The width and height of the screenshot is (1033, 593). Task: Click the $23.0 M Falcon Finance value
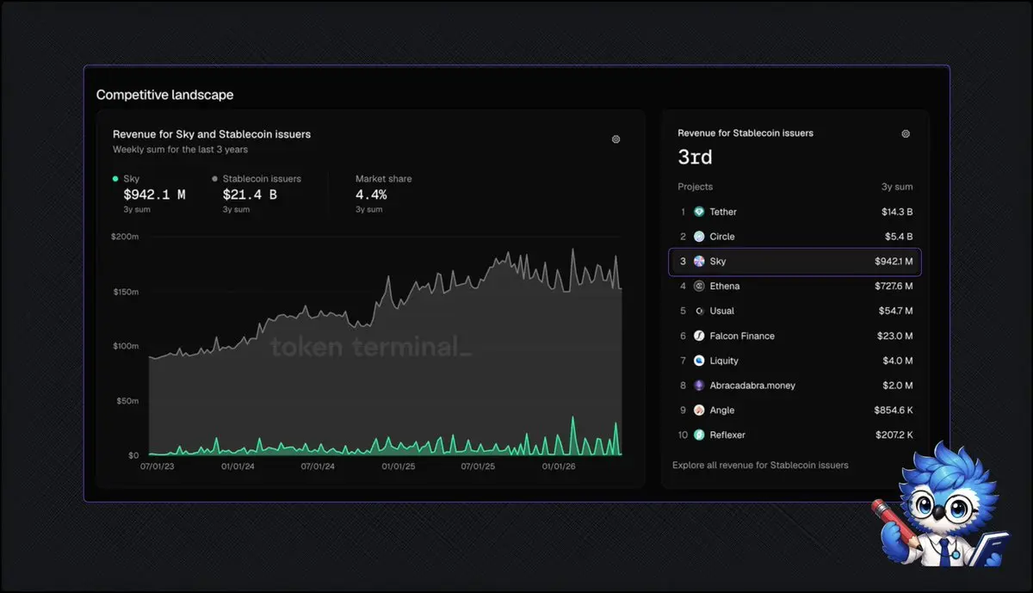[x=895, y=336]
